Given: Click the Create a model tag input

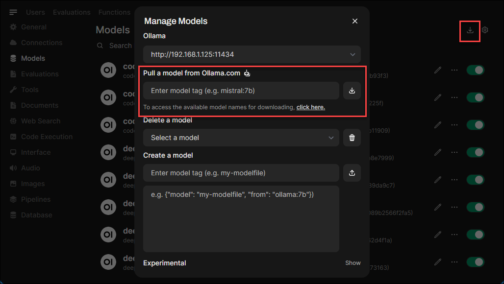Looking at the screenshot, I should (241, 173).
